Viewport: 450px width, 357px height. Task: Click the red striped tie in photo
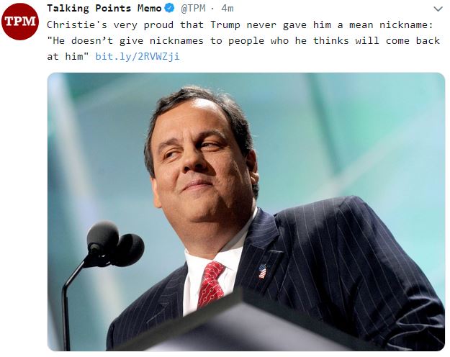(x=212, y=283)
